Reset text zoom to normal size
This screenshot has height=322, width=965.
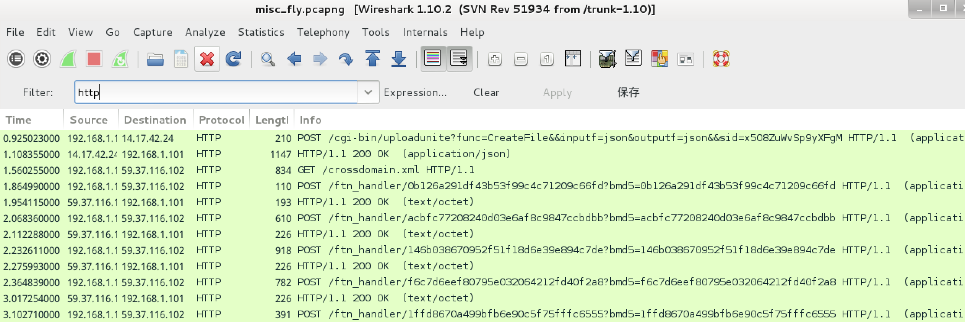(x=547, y=59)
